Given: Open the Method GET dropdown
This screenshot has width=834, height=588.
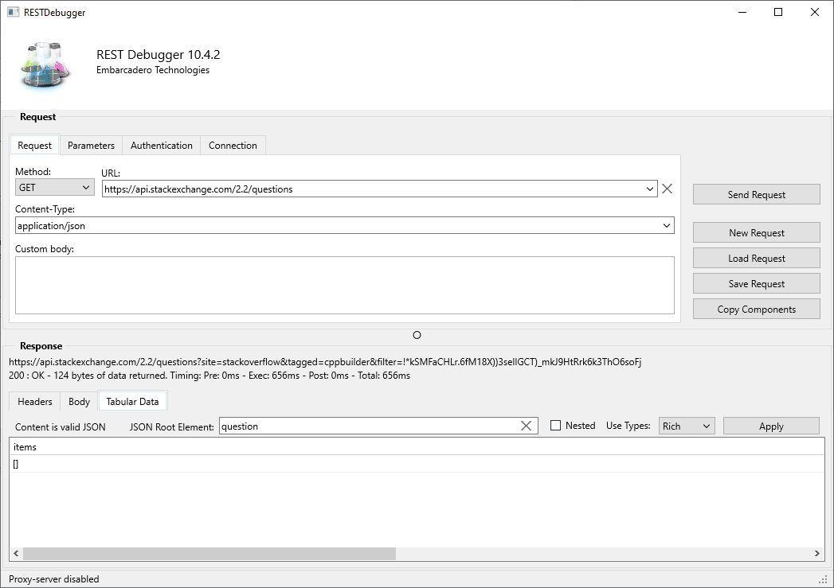Looking at the screenshot, I should (x=55, y=188).
